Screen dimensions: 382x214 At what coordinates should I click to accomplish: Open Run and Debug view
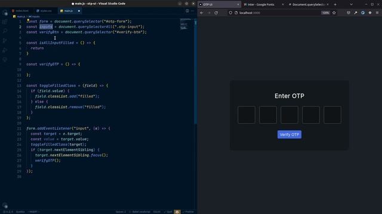click(x=5, y=50)
